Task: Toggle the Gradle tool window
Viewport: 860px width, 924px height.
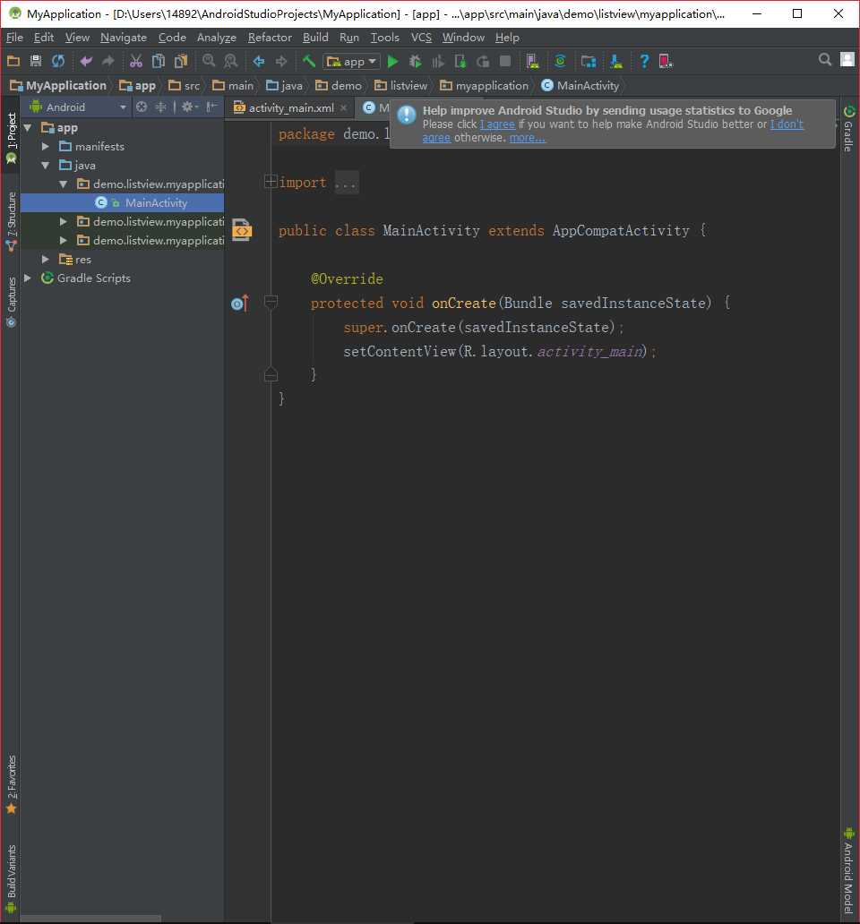Action: (x=848, y=130)
